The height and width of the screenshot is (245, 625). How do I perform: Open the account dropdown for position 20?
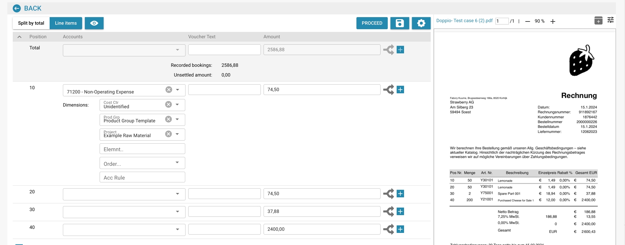click(x=177, y=194)
